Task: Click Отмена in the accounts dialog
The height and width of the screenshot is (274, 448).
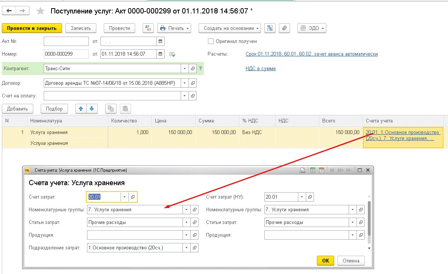Action: pos(351,261)
